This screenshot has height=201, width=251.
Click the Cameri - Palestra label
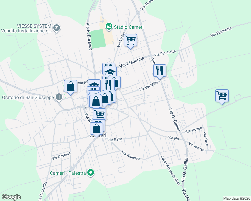pyautogui.click(x=68, y=173)
